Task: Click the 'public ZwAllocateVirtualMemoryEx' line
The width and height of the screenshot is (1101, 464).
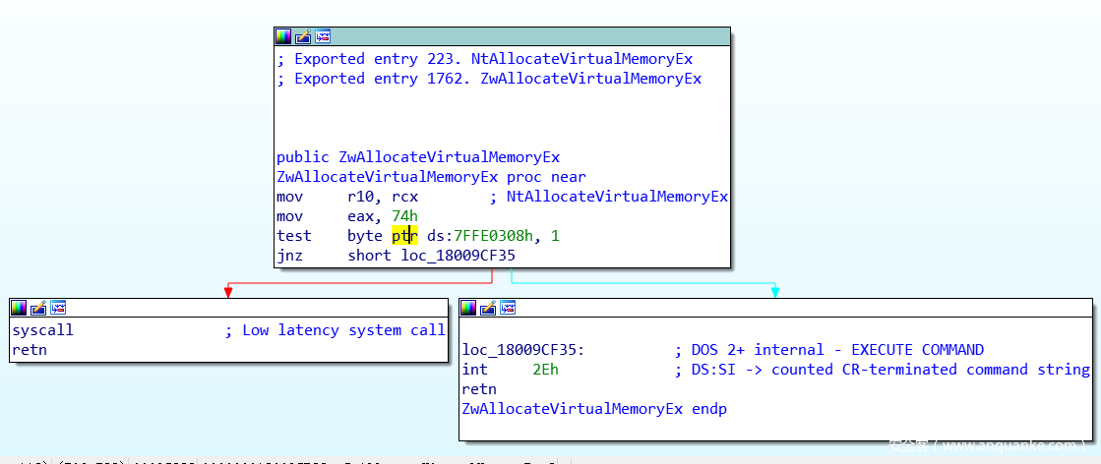Action: click(418, 157)
